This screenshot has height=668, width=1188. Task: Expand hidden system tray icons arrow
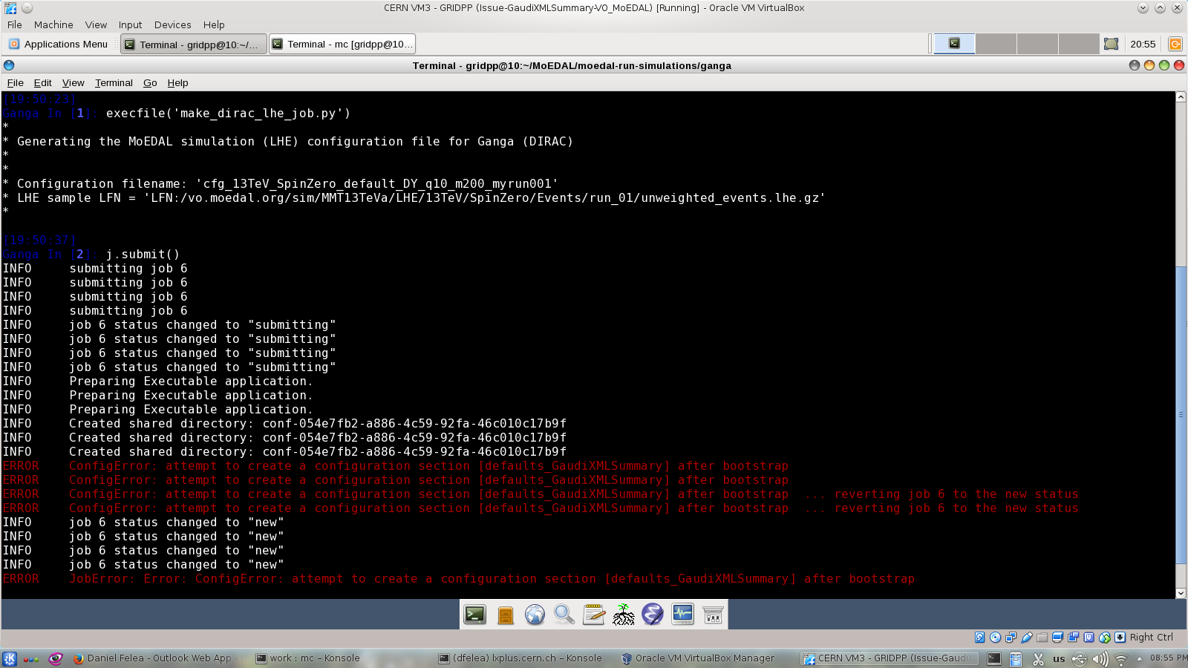click(x=1140, y=658)
